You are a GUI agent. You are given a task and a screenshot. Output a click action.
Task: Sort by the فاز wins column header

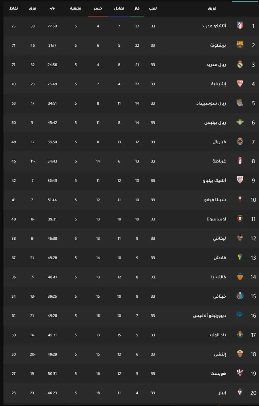(137, 8)
